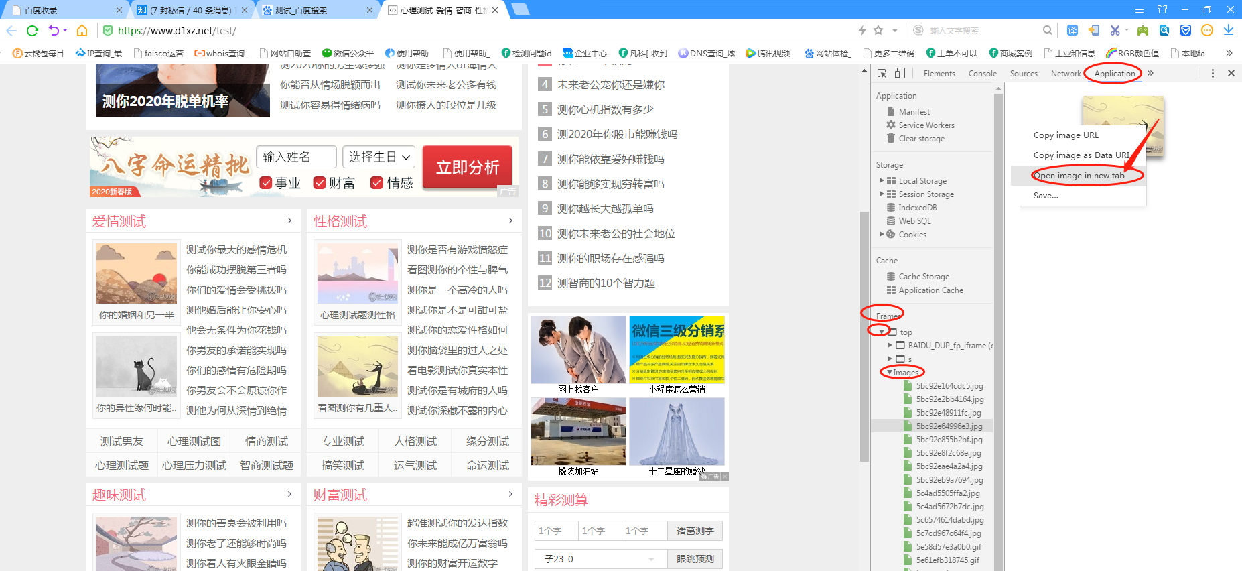Click the red 立即分析 button
The image size is (1242, 571).
[467, 167]
